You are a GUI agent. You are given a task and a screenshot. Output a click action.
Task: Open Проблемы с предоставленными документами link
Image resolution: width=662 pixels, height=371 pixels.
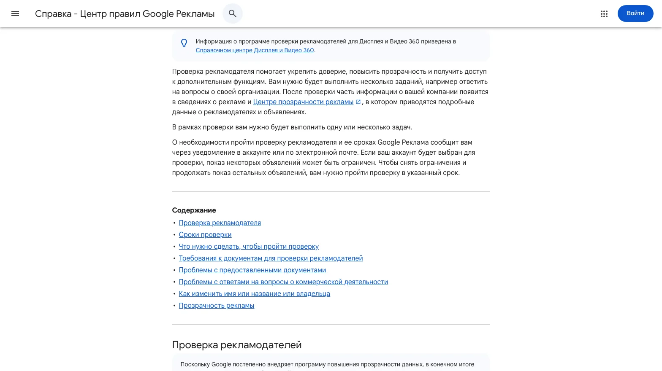pos(252,270)
